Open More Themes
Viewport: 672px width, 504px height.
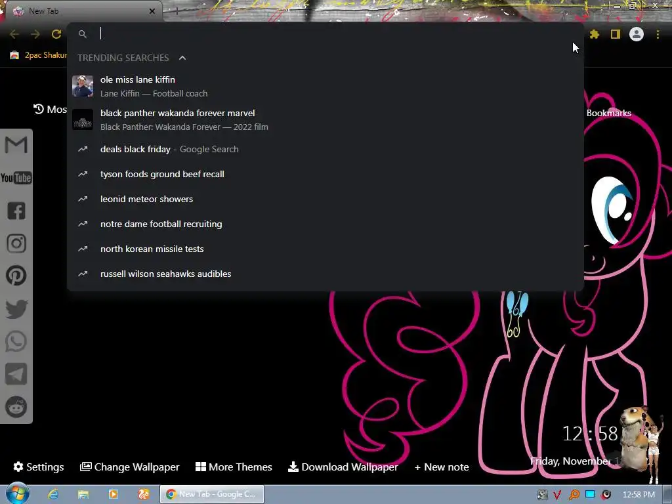tap(234, 467)
